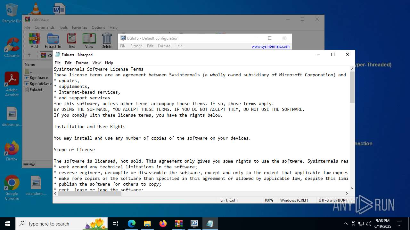The width and height of the screenshot is (410, 230).
Task: Click the Extract To icon in WinRAR
Action: (x=53, y=41)
